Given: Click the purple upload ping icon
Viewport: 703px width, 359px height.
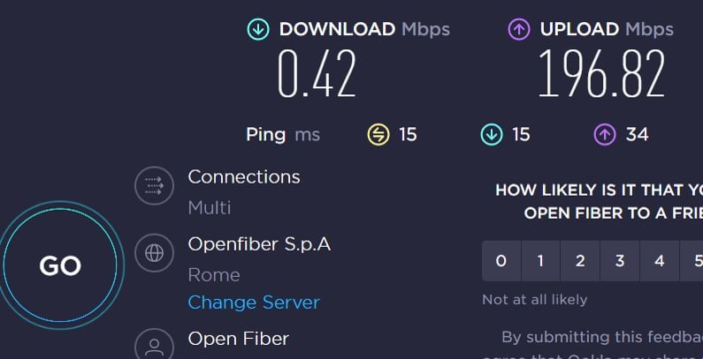Looking at the screenshot, I should pos(605,134).
